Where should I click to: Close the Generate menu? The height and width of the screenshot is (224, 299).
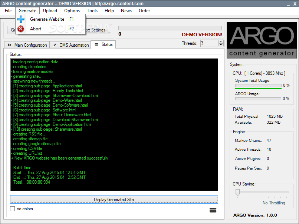27,11
